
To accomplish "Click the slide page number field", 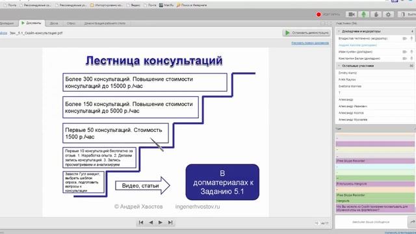I will (317, 224).
